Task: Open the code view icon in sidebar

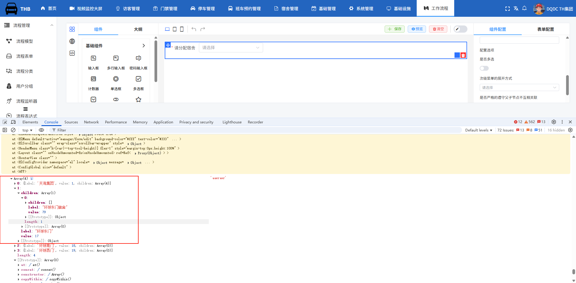Action: [x=72, y=53]
